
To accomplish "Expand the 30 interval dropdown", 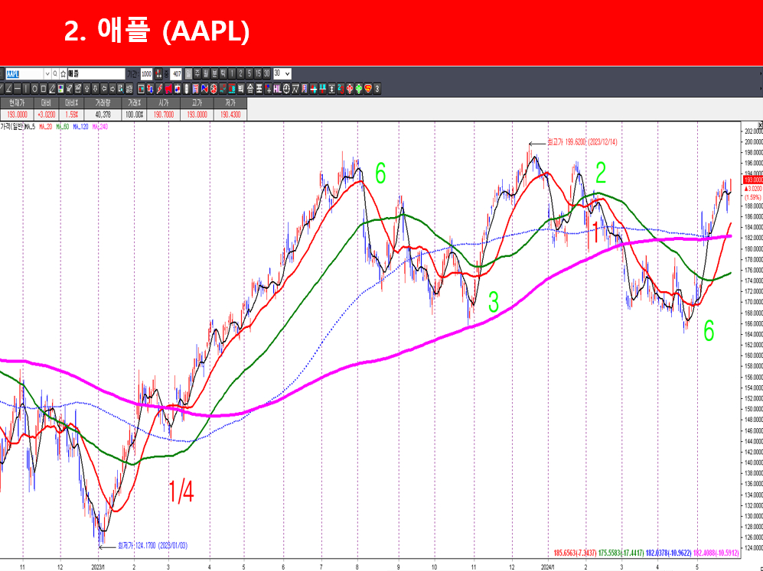I will pos(287,73).
